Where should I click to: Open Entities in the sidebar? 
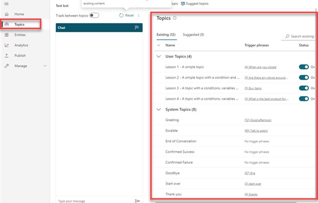click(20, 35)
